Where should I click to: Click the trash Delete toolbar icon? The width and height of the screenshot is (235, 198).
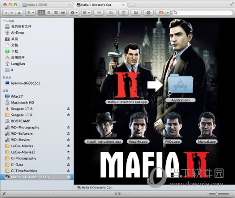coord(123,13)
